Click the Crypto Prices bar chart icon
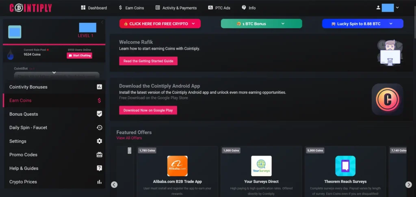This screenshot has width=416, height=197. click(x=100, y=182)
